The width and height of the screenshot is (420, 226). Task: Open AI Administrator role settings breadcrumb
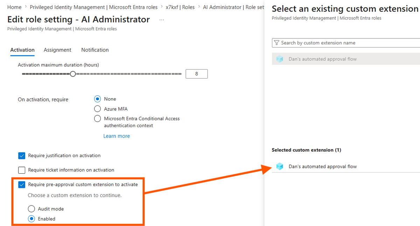click(x=233, y=7)
